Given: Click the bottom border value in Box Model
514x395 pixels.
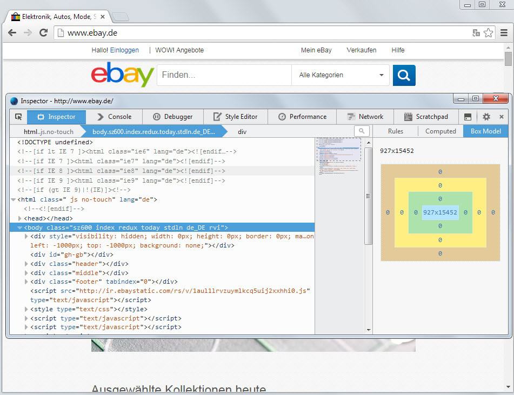Looking at the screenshot, I should pos(440,239).
